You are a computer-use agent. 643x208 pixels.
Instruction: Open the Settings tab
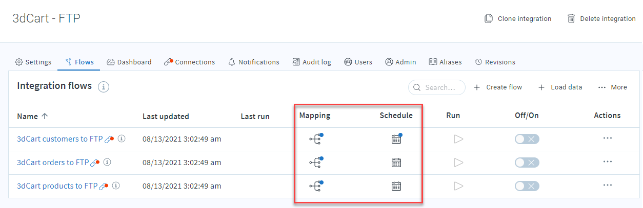[x=33, y=62]
